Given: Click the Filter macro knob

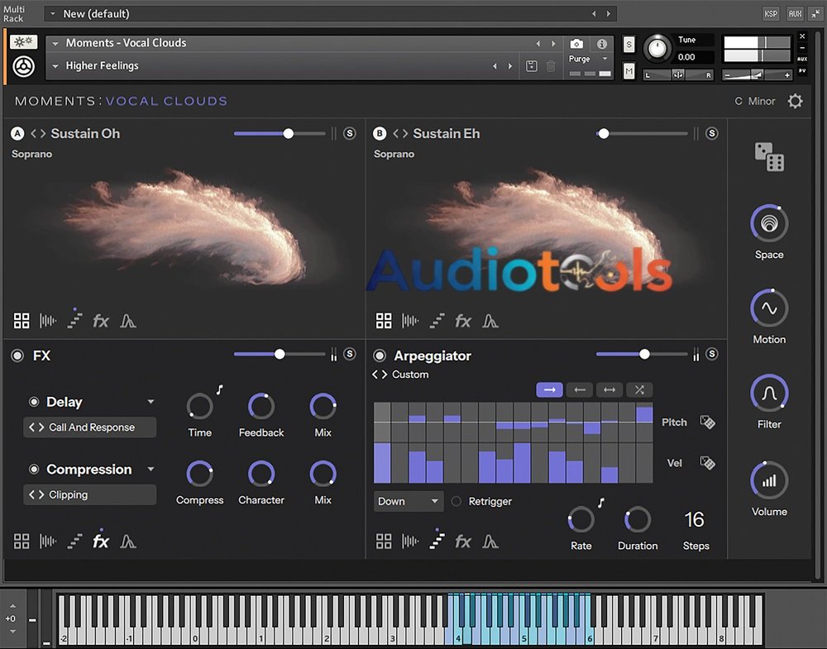Looking at the screenshot, I should [769, 393].
